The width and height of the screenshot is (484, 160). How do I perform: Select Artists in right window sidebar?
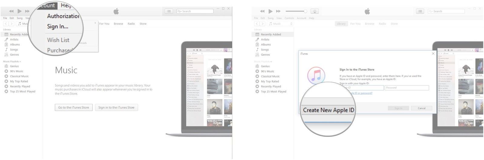(x=265, y=40)
